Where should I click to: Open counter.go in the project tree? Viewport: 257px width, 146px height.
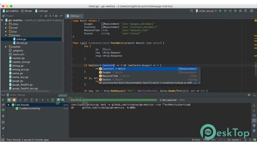tap(17, 58)
